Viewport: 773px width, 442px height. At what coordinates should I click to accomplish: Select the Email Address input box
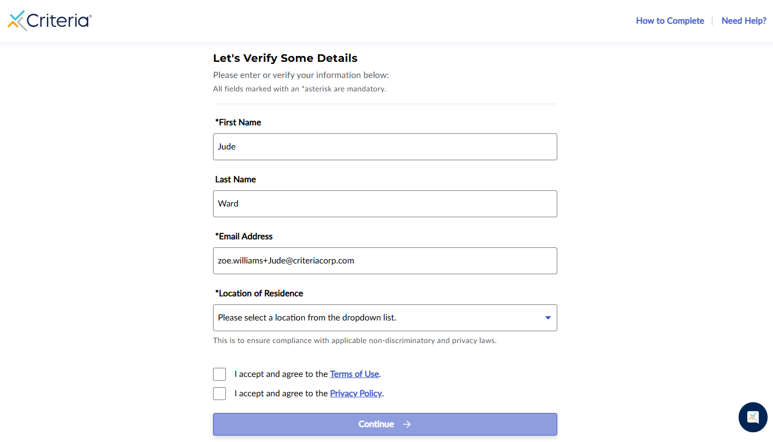[385, 261]
